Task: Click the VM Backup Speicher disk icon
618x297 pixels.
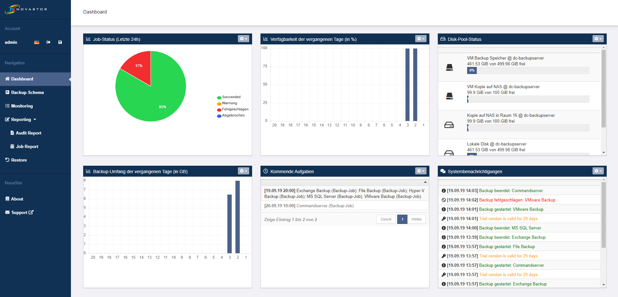Action: click(x=449, y=68)
